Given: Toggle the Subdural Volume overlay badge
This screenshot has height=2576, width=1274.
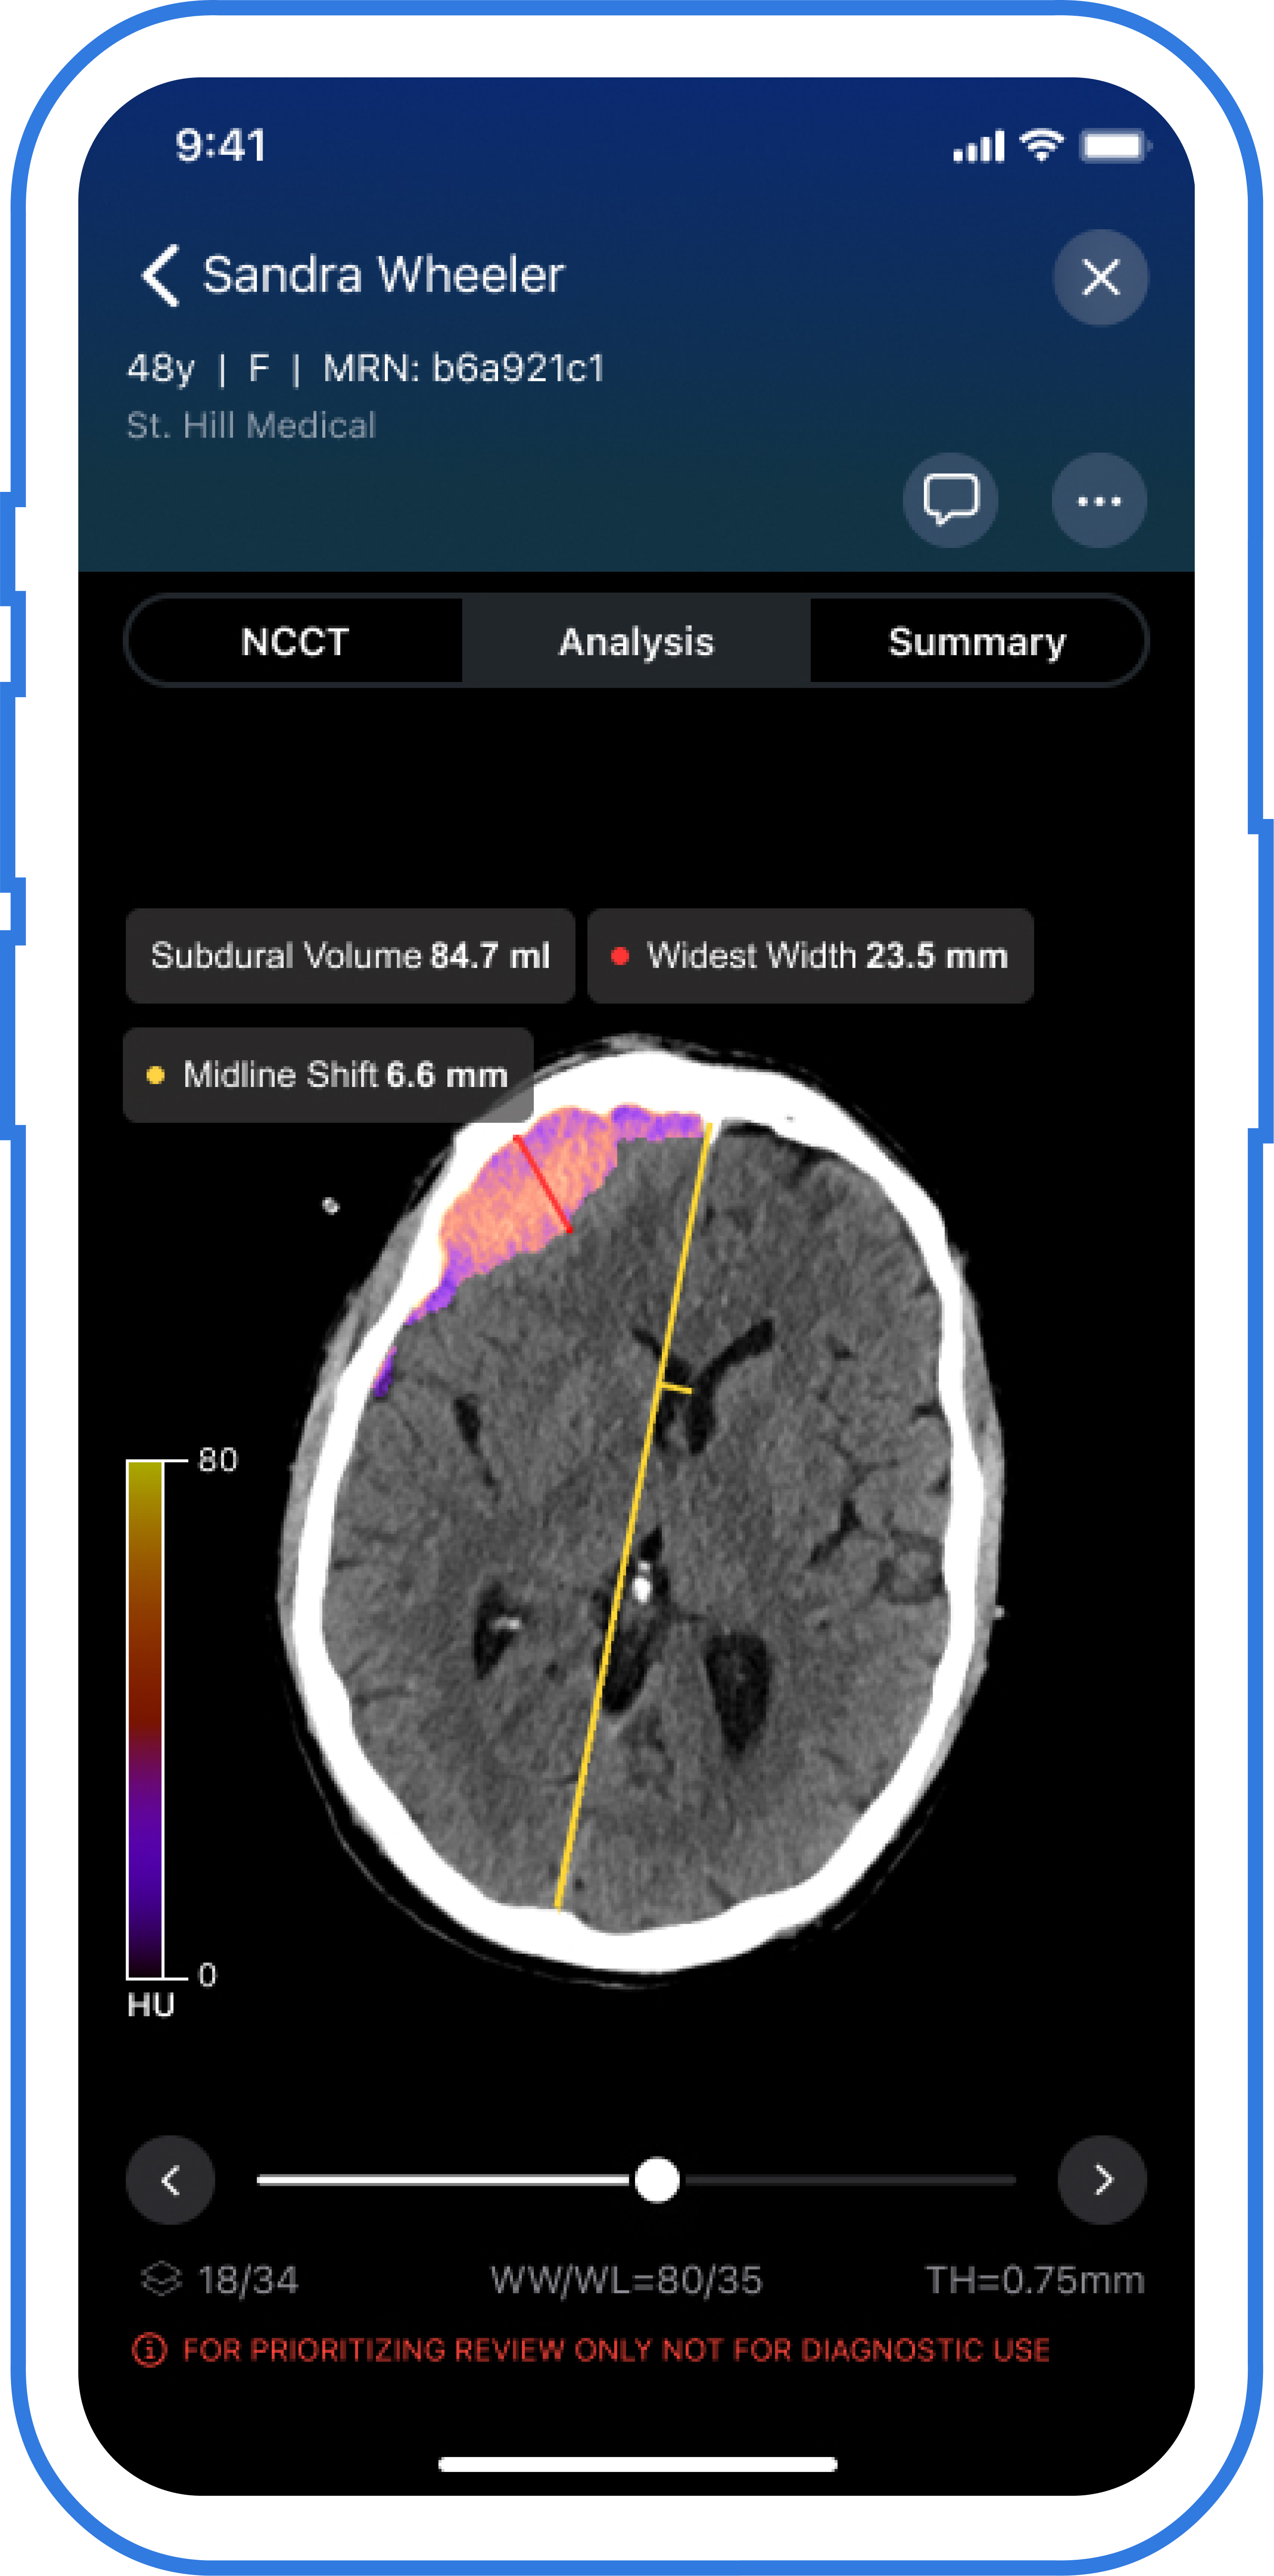Looking at the screenshot, I should click(x=350, y=955).
